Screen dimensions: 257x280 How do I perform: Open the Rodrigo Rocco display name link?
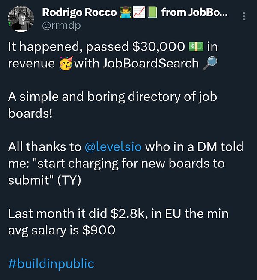tap(79, 12)
